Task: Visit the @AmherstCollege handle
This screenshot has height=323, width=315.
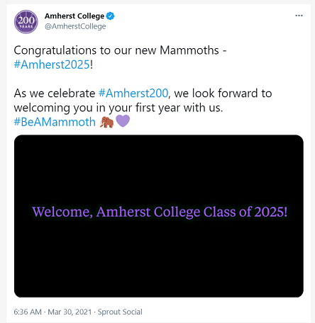Action: pyautogui.click(x=75, y=26)
